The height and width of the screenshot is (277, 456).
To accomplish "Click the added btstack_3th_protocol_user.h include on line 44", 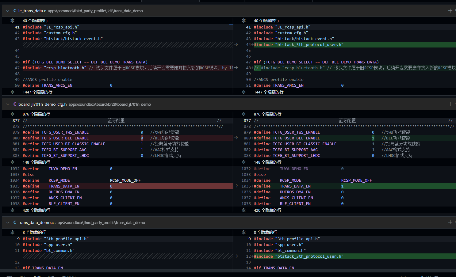I will tap(299, 44).
